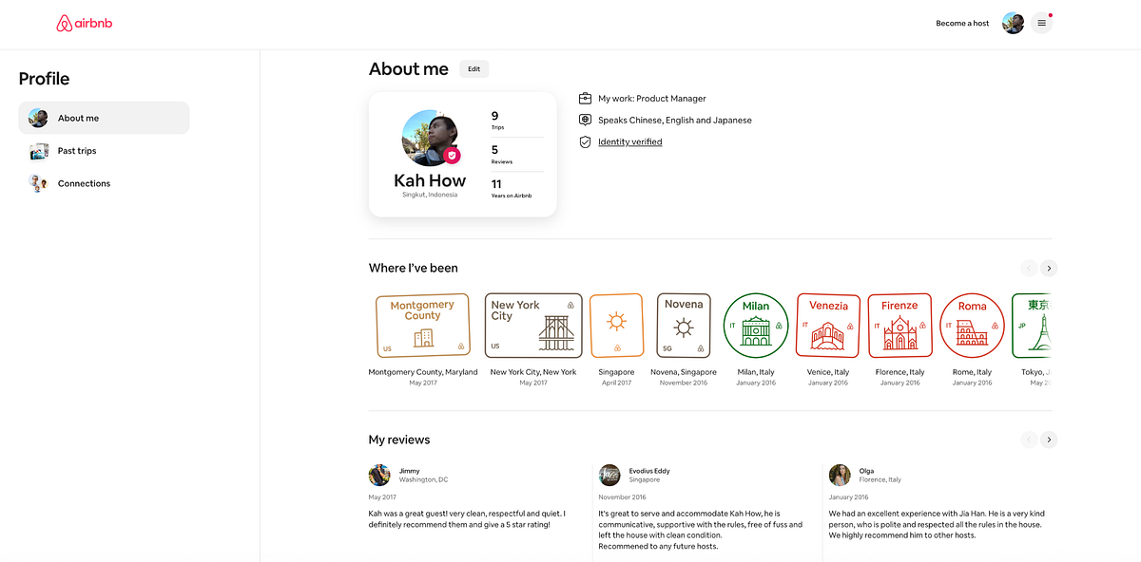Open the hamburger menu icon
The image size is (1141, 562).
(x=1041, y=23)
